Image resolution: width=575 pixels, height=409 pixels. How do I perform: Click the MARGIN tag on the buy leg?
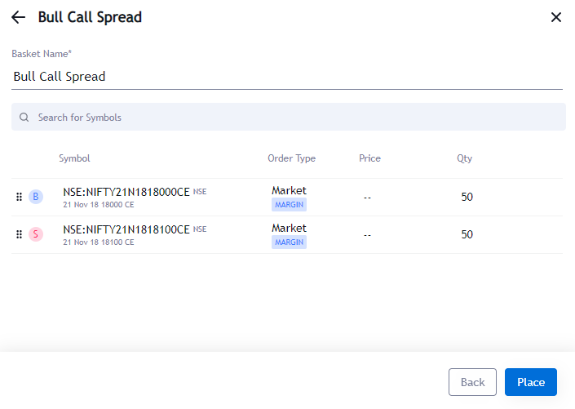tap(289, 204)
